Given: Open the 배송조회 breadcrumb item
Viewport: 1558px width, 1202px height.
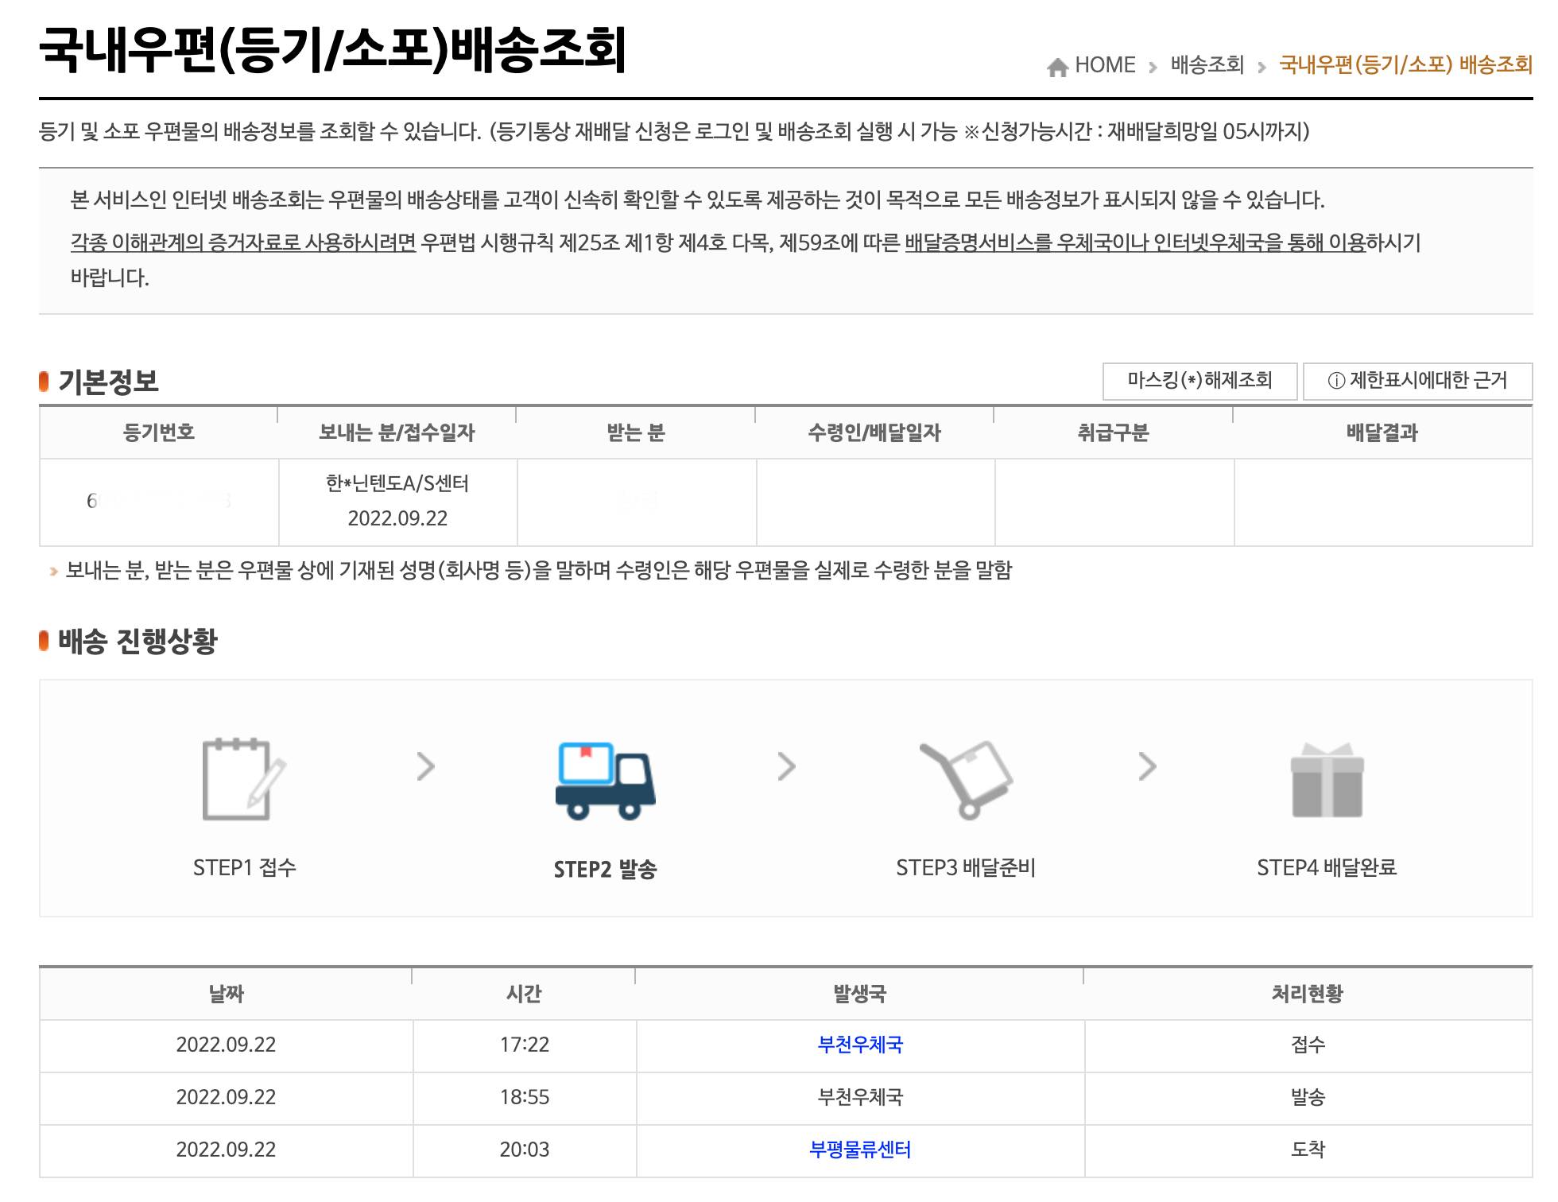Looking at the screenshot, I should pos(1207,65).
